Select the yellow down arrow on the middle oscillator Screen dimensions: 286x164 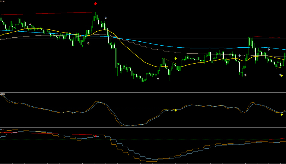(176, 110)
